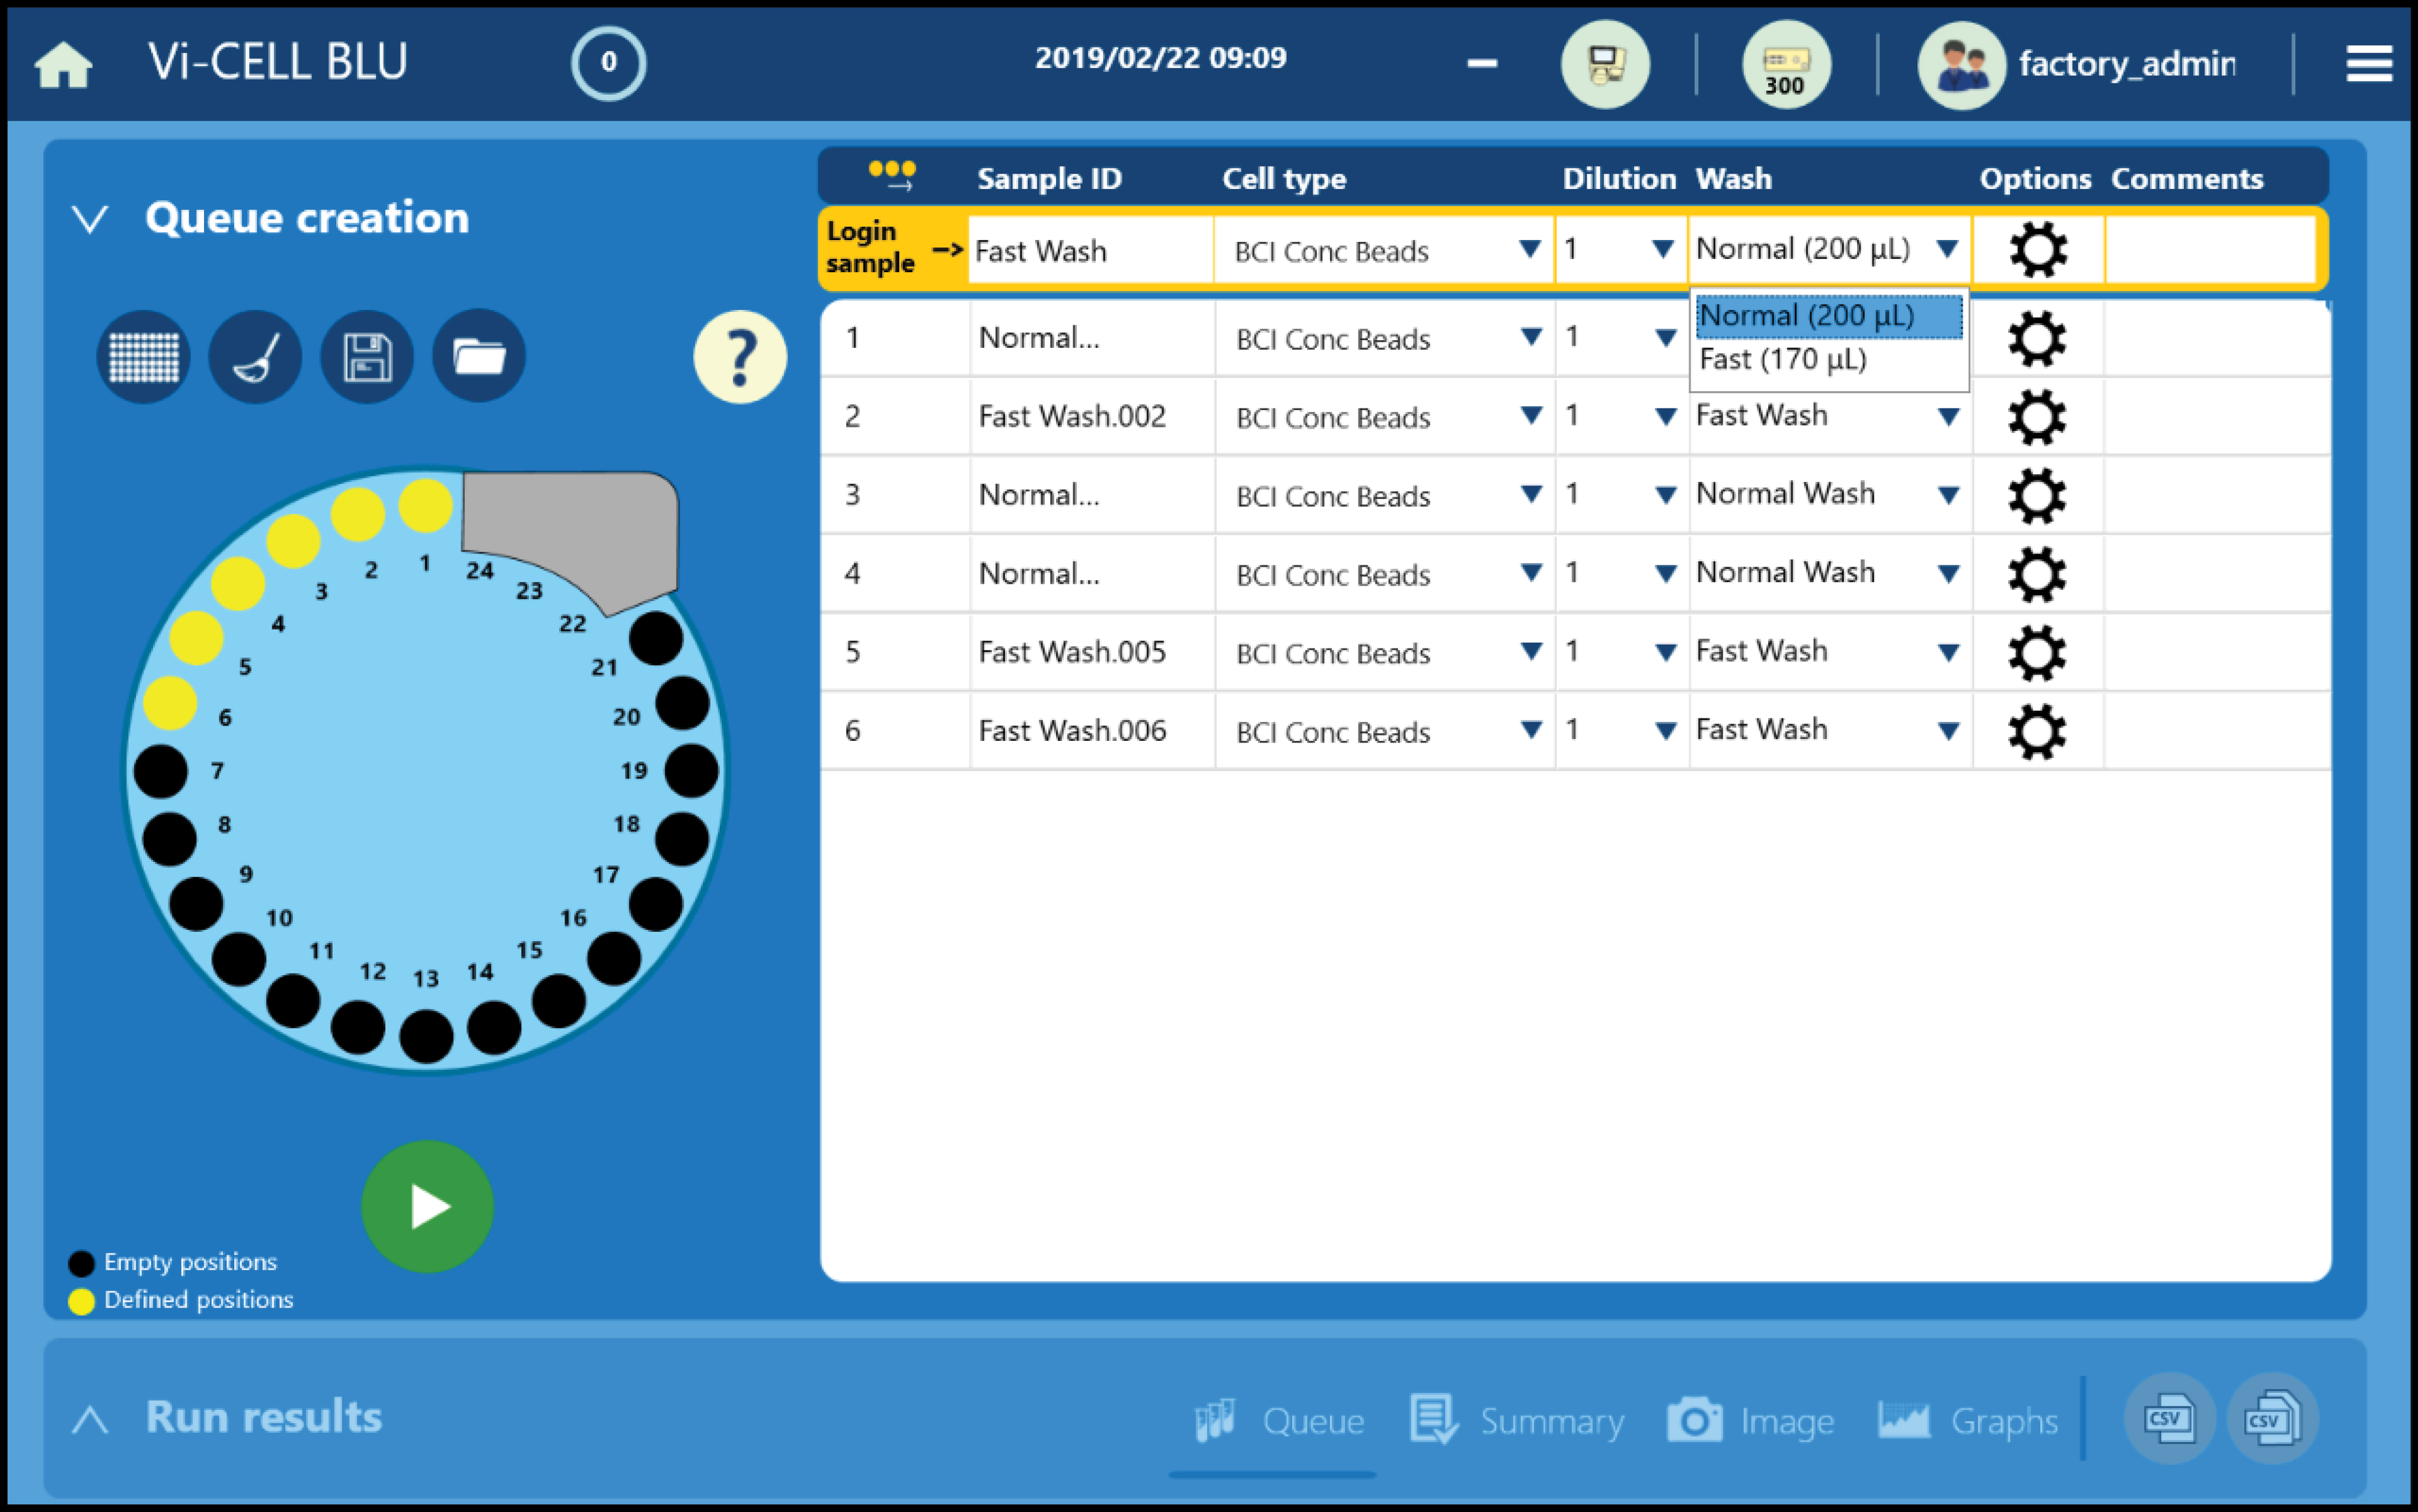2418x1512 pixels.
Task: Open row 6 Wash dropdown showing Fast Wash
Action: pos(1830,731)
